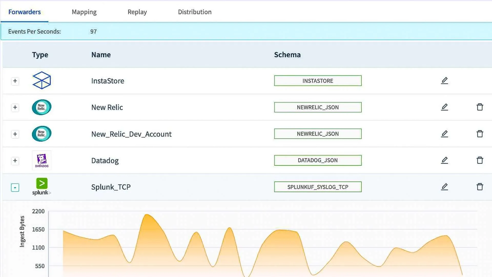
Task: Click New_Relic_Dev_Account's NEWRELIC_JSON schema badge
Action: (318, 134)
